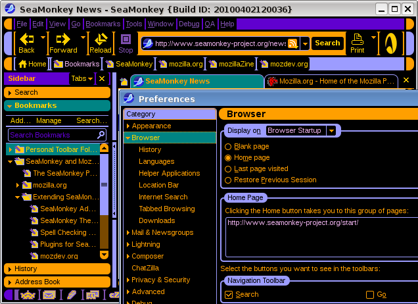Select the Last page visited option
418x304 pixels.
coord(228,169)
